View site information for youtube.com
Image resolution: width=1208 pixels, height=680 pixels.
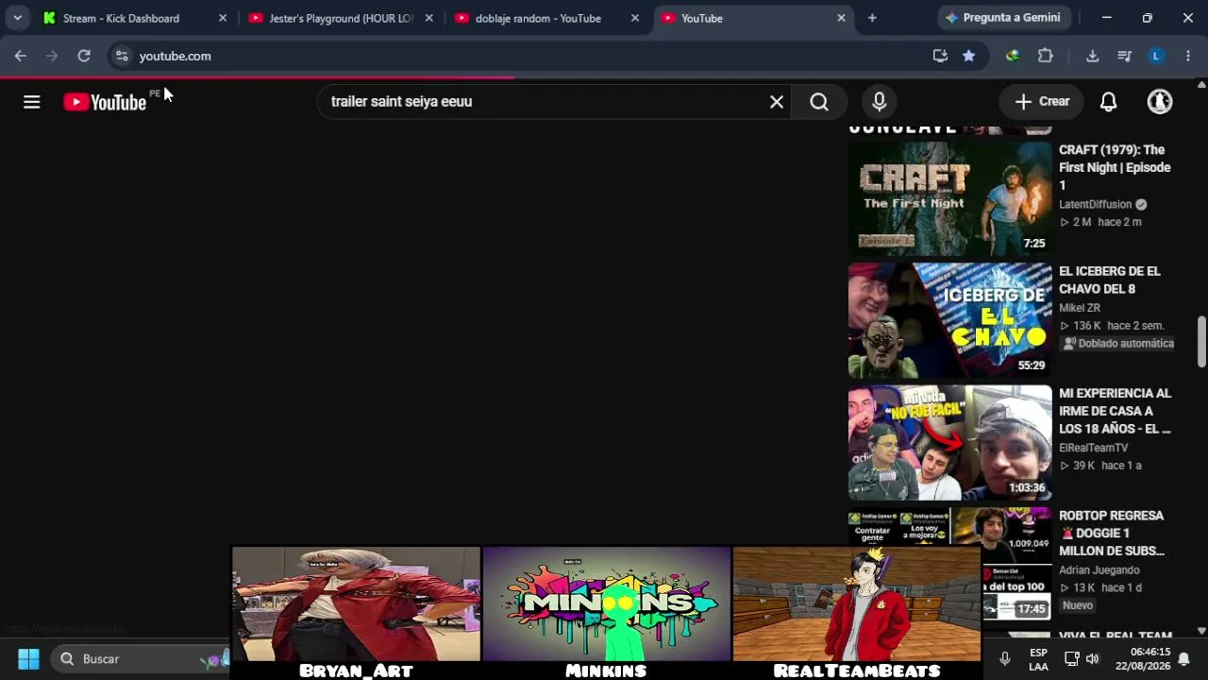[122, 56]
